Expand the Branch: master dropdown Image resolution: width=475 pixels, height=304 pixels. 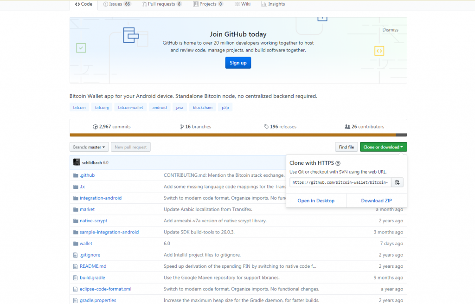click(x=89, y=147)
